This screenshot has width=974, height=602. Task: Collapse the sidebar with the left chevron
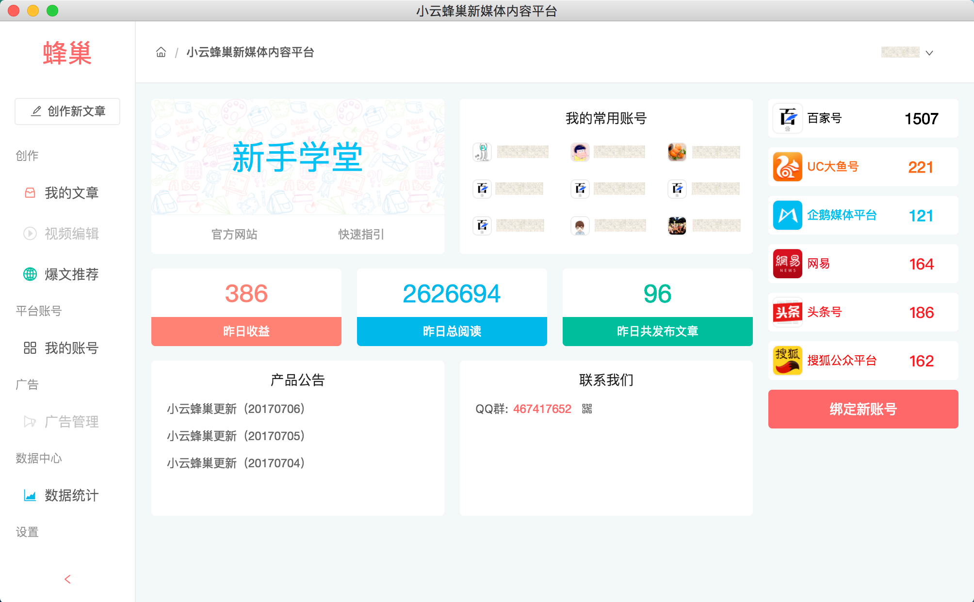tap(67, 579)
